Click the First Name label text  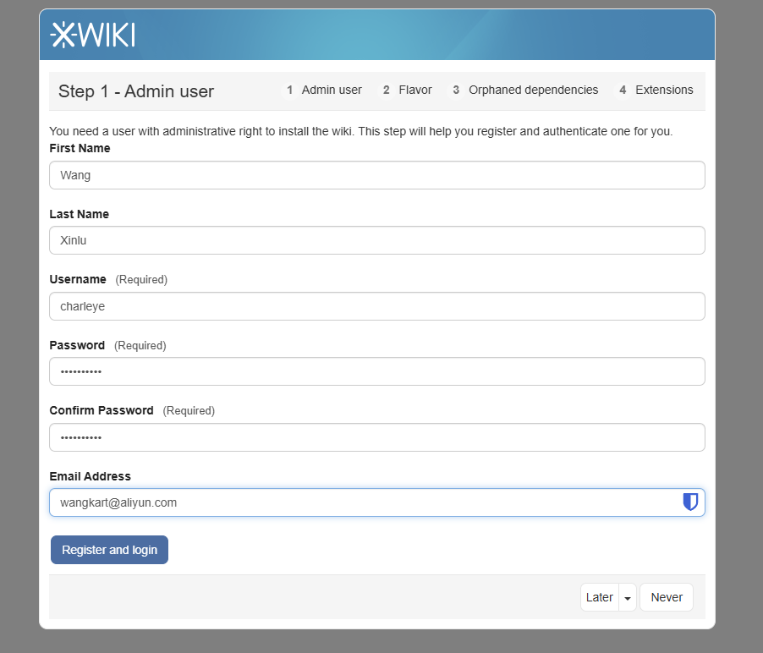[x=80, y=148]
